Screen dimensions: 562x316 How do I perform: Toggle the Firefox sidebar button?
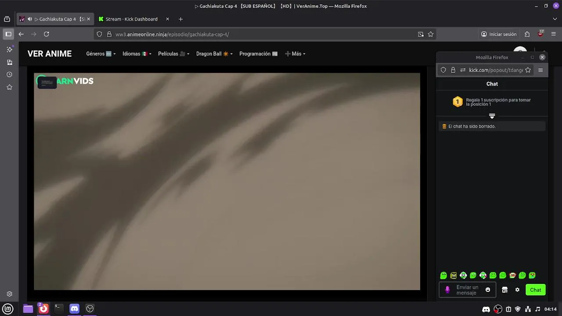(8, 34)
